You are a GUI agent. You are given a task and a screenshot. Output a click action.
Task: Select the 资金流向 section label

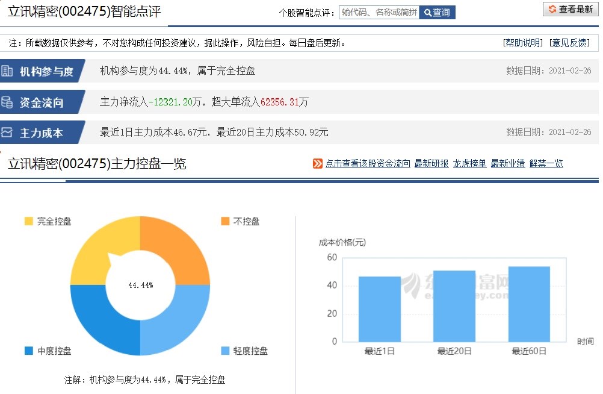tap(42, 102)
